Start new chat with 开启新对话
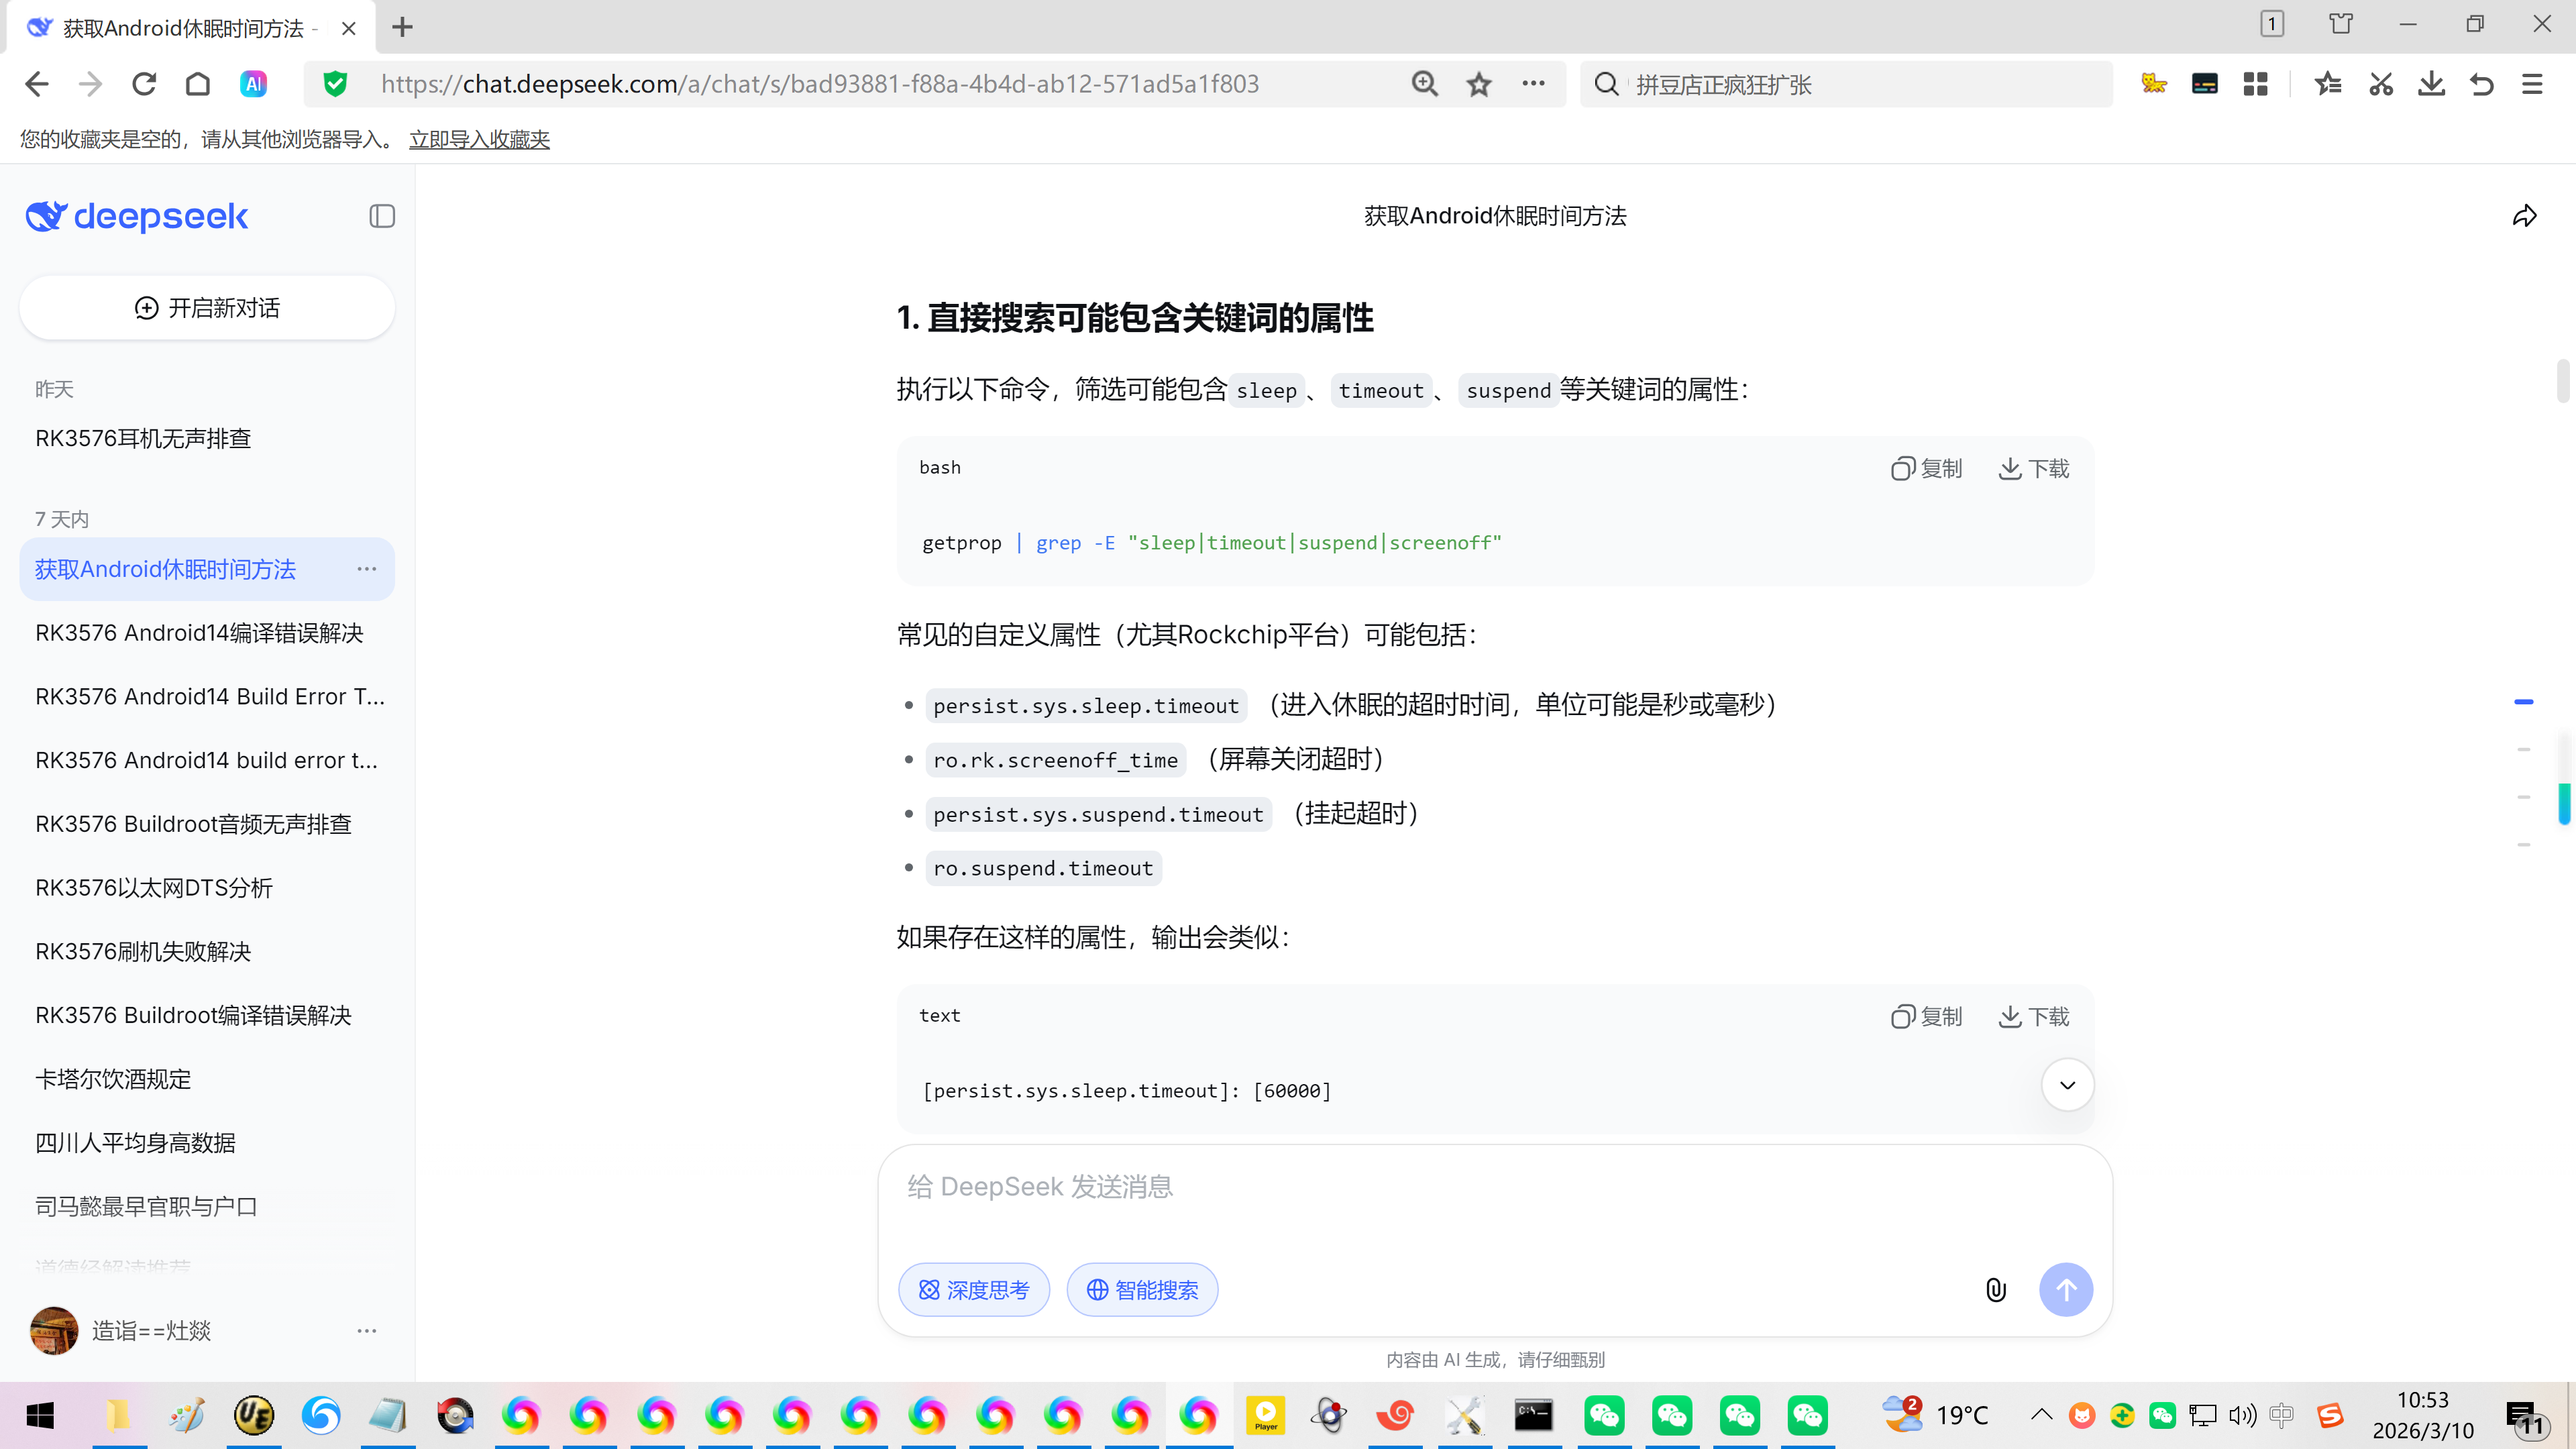 pyautogui.click(x=207, y=308)
